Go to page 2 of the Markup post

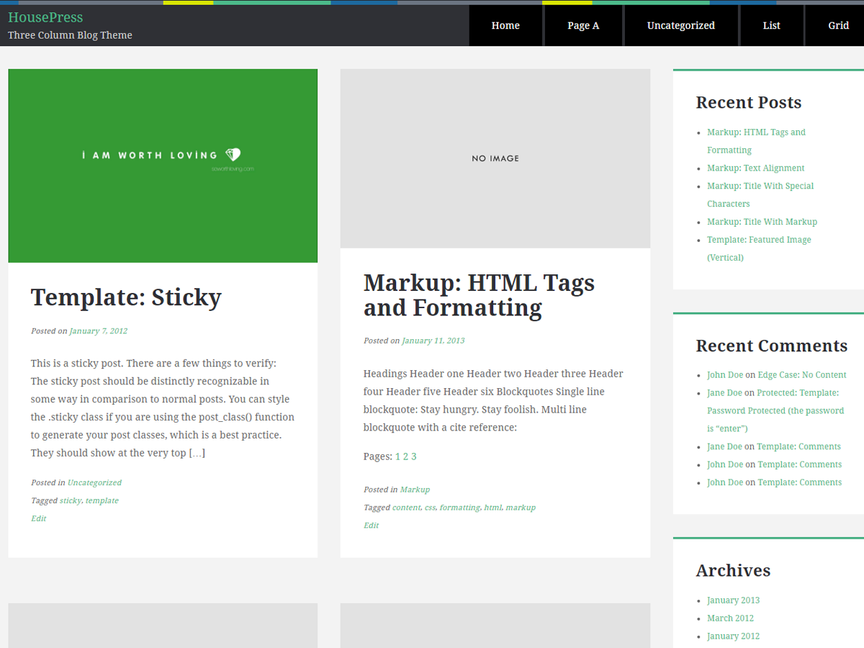pos(405,456)
